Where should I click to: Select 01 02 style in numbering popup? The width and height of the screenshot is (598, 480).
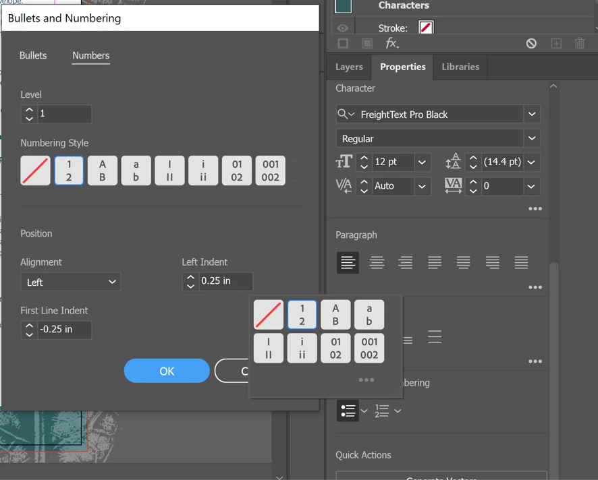(x=335, y=348)
